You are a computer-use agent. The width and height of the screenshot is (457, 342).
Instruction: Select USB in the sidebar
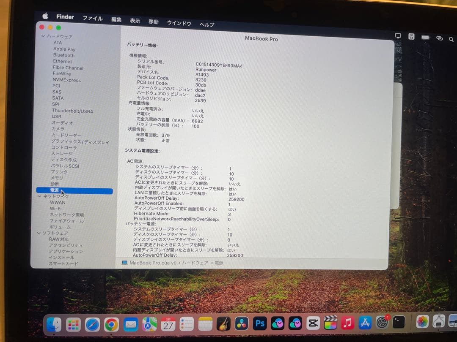pyautogui.click(x=57, y=117)
